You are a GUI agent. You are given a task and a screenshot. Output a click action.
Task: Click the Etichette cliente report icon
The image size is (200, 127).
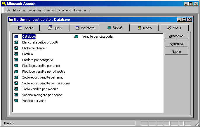16,48
